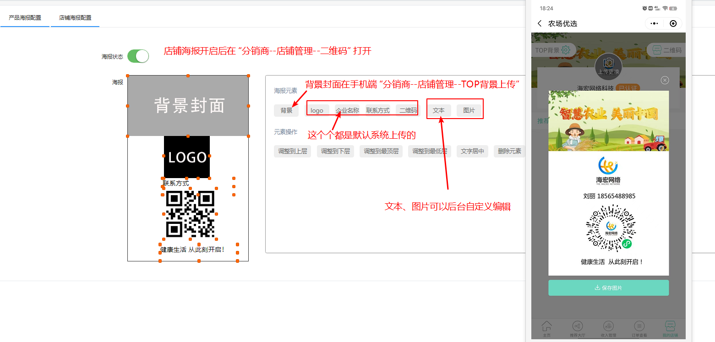Click 调整到最顶层 operation button
The image size is (715, 342).
pos(381,151)
